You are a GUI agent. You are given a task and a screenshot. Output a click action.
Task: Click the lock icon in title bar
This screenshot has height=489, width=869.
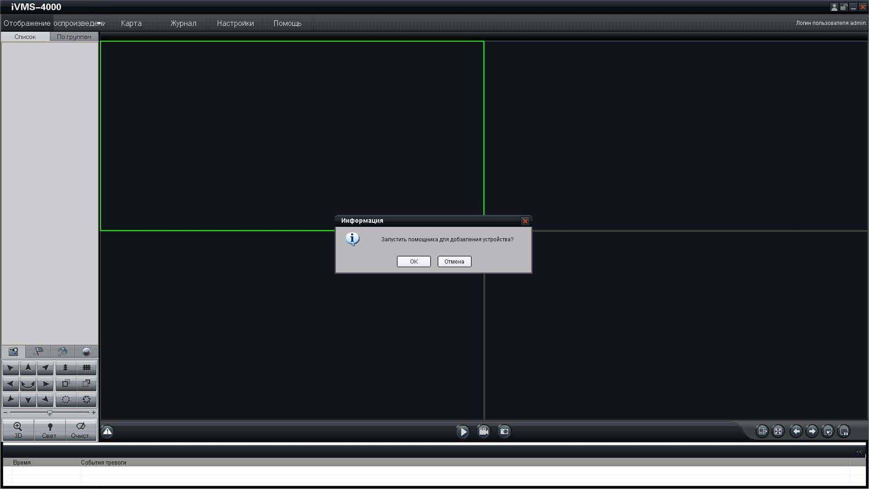(x=844, y=7)
